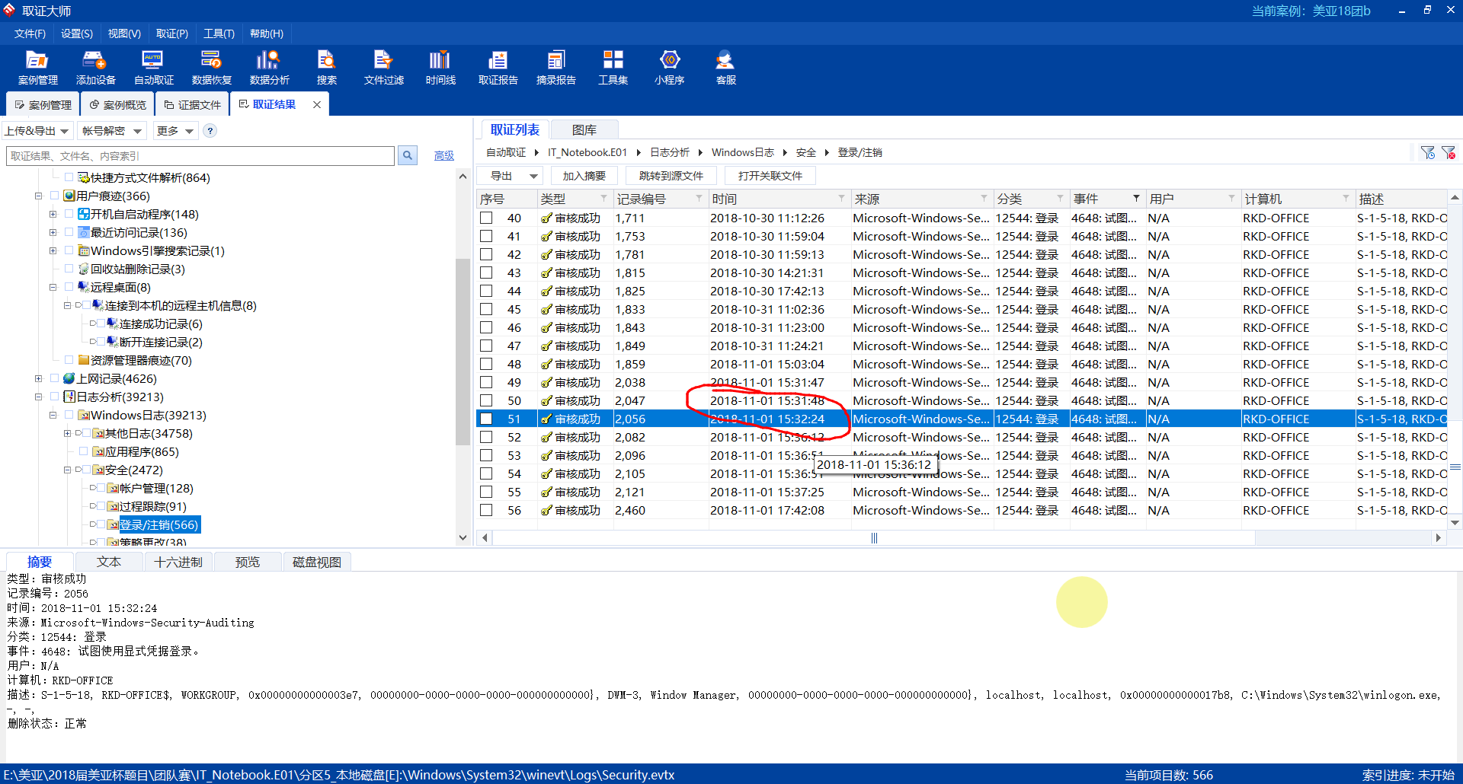The width and height of the screenshot is (1463, 784).
Task: Generate 取证报告 forensic report
Action: pyautogui.click(x=498, y=68)
